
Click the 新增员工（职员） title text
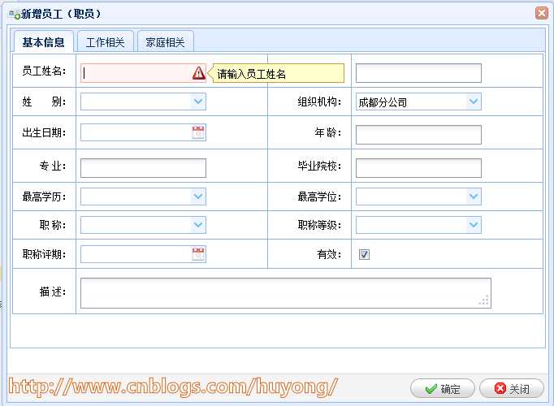tap(61, 14)
